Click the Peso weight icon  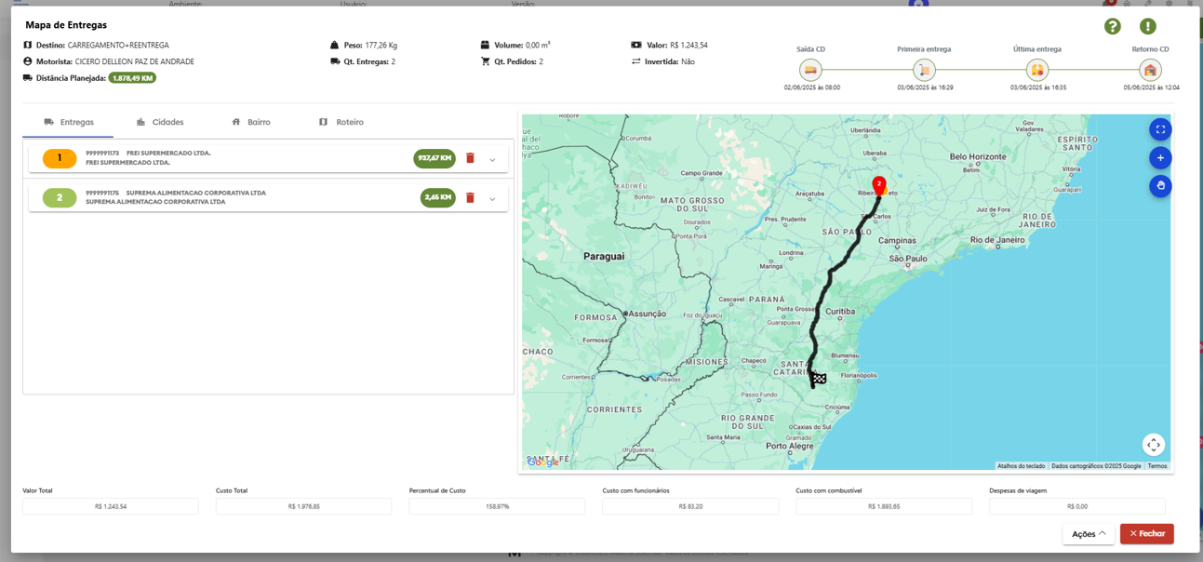tap(335, 45)
